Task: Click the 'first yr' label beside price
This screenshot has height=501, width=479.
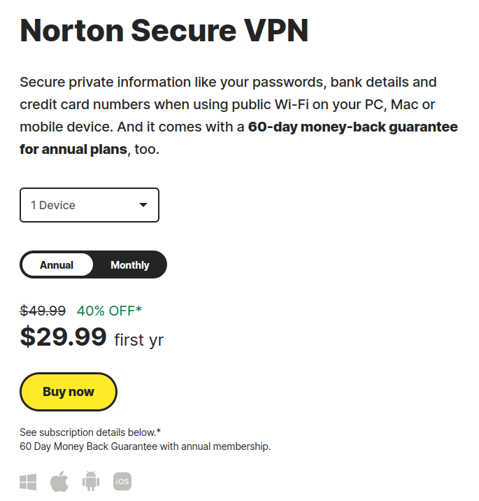Action: pos(139,340)
